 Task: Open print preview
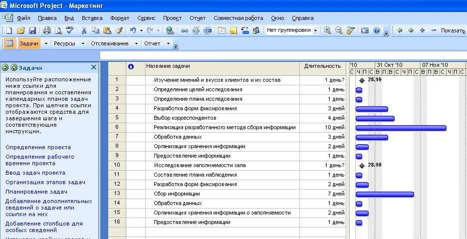click(x=58, y=30)
